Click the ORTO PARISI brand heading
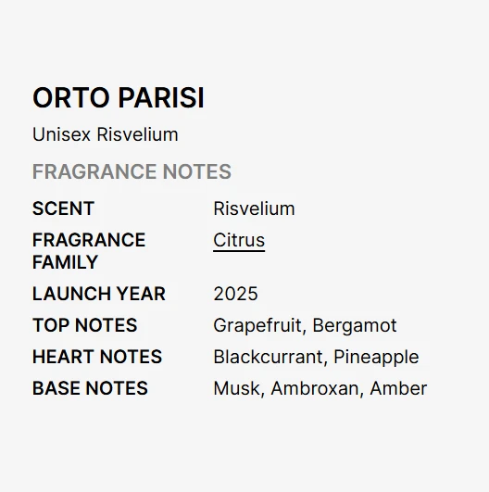Image resolution: width=489 pixels, height=492 pixels. [x=119, y=97]
